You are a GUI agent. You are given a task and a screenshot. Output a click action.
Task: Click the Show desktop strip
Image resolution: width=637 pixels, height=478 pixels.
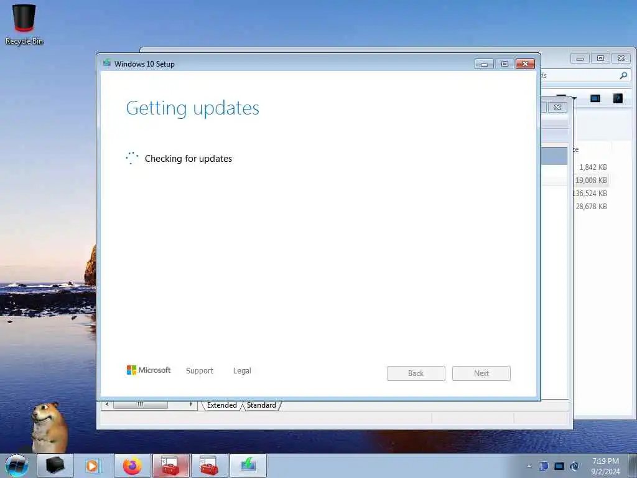pos(633,466)
